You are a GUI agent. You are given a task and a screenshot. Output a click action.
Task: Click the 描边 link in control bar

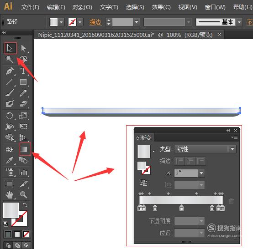(96, 22)
